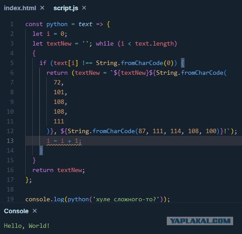Place cursor on 'const python' declaration
The height and width of the screenshot is (234, 242).
pyautogui.click(x=46, y=24)
